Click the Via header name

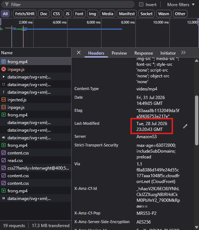pyautogui.click(x=77, y=164)
